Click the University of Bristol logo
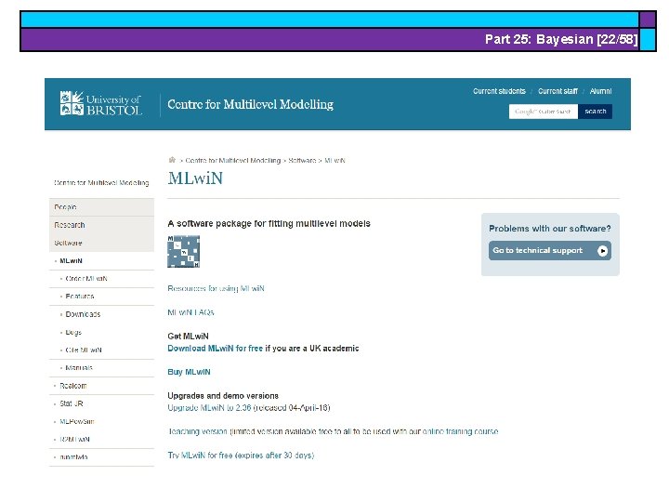The height and width of the screenshot is (502, 669). click(100, 104)
